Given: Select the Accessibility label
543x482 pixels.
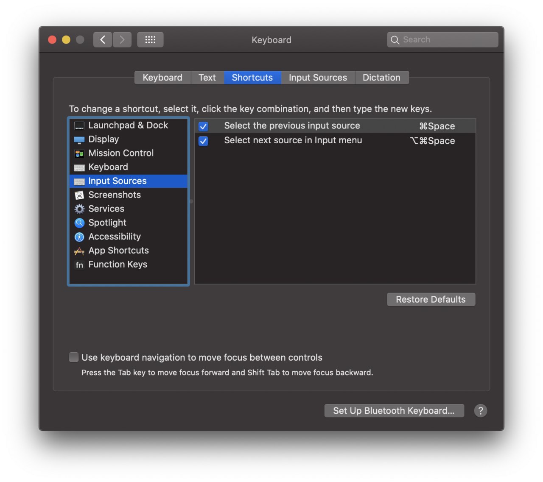Looking at the screenshot, I should tap(115, 237).
